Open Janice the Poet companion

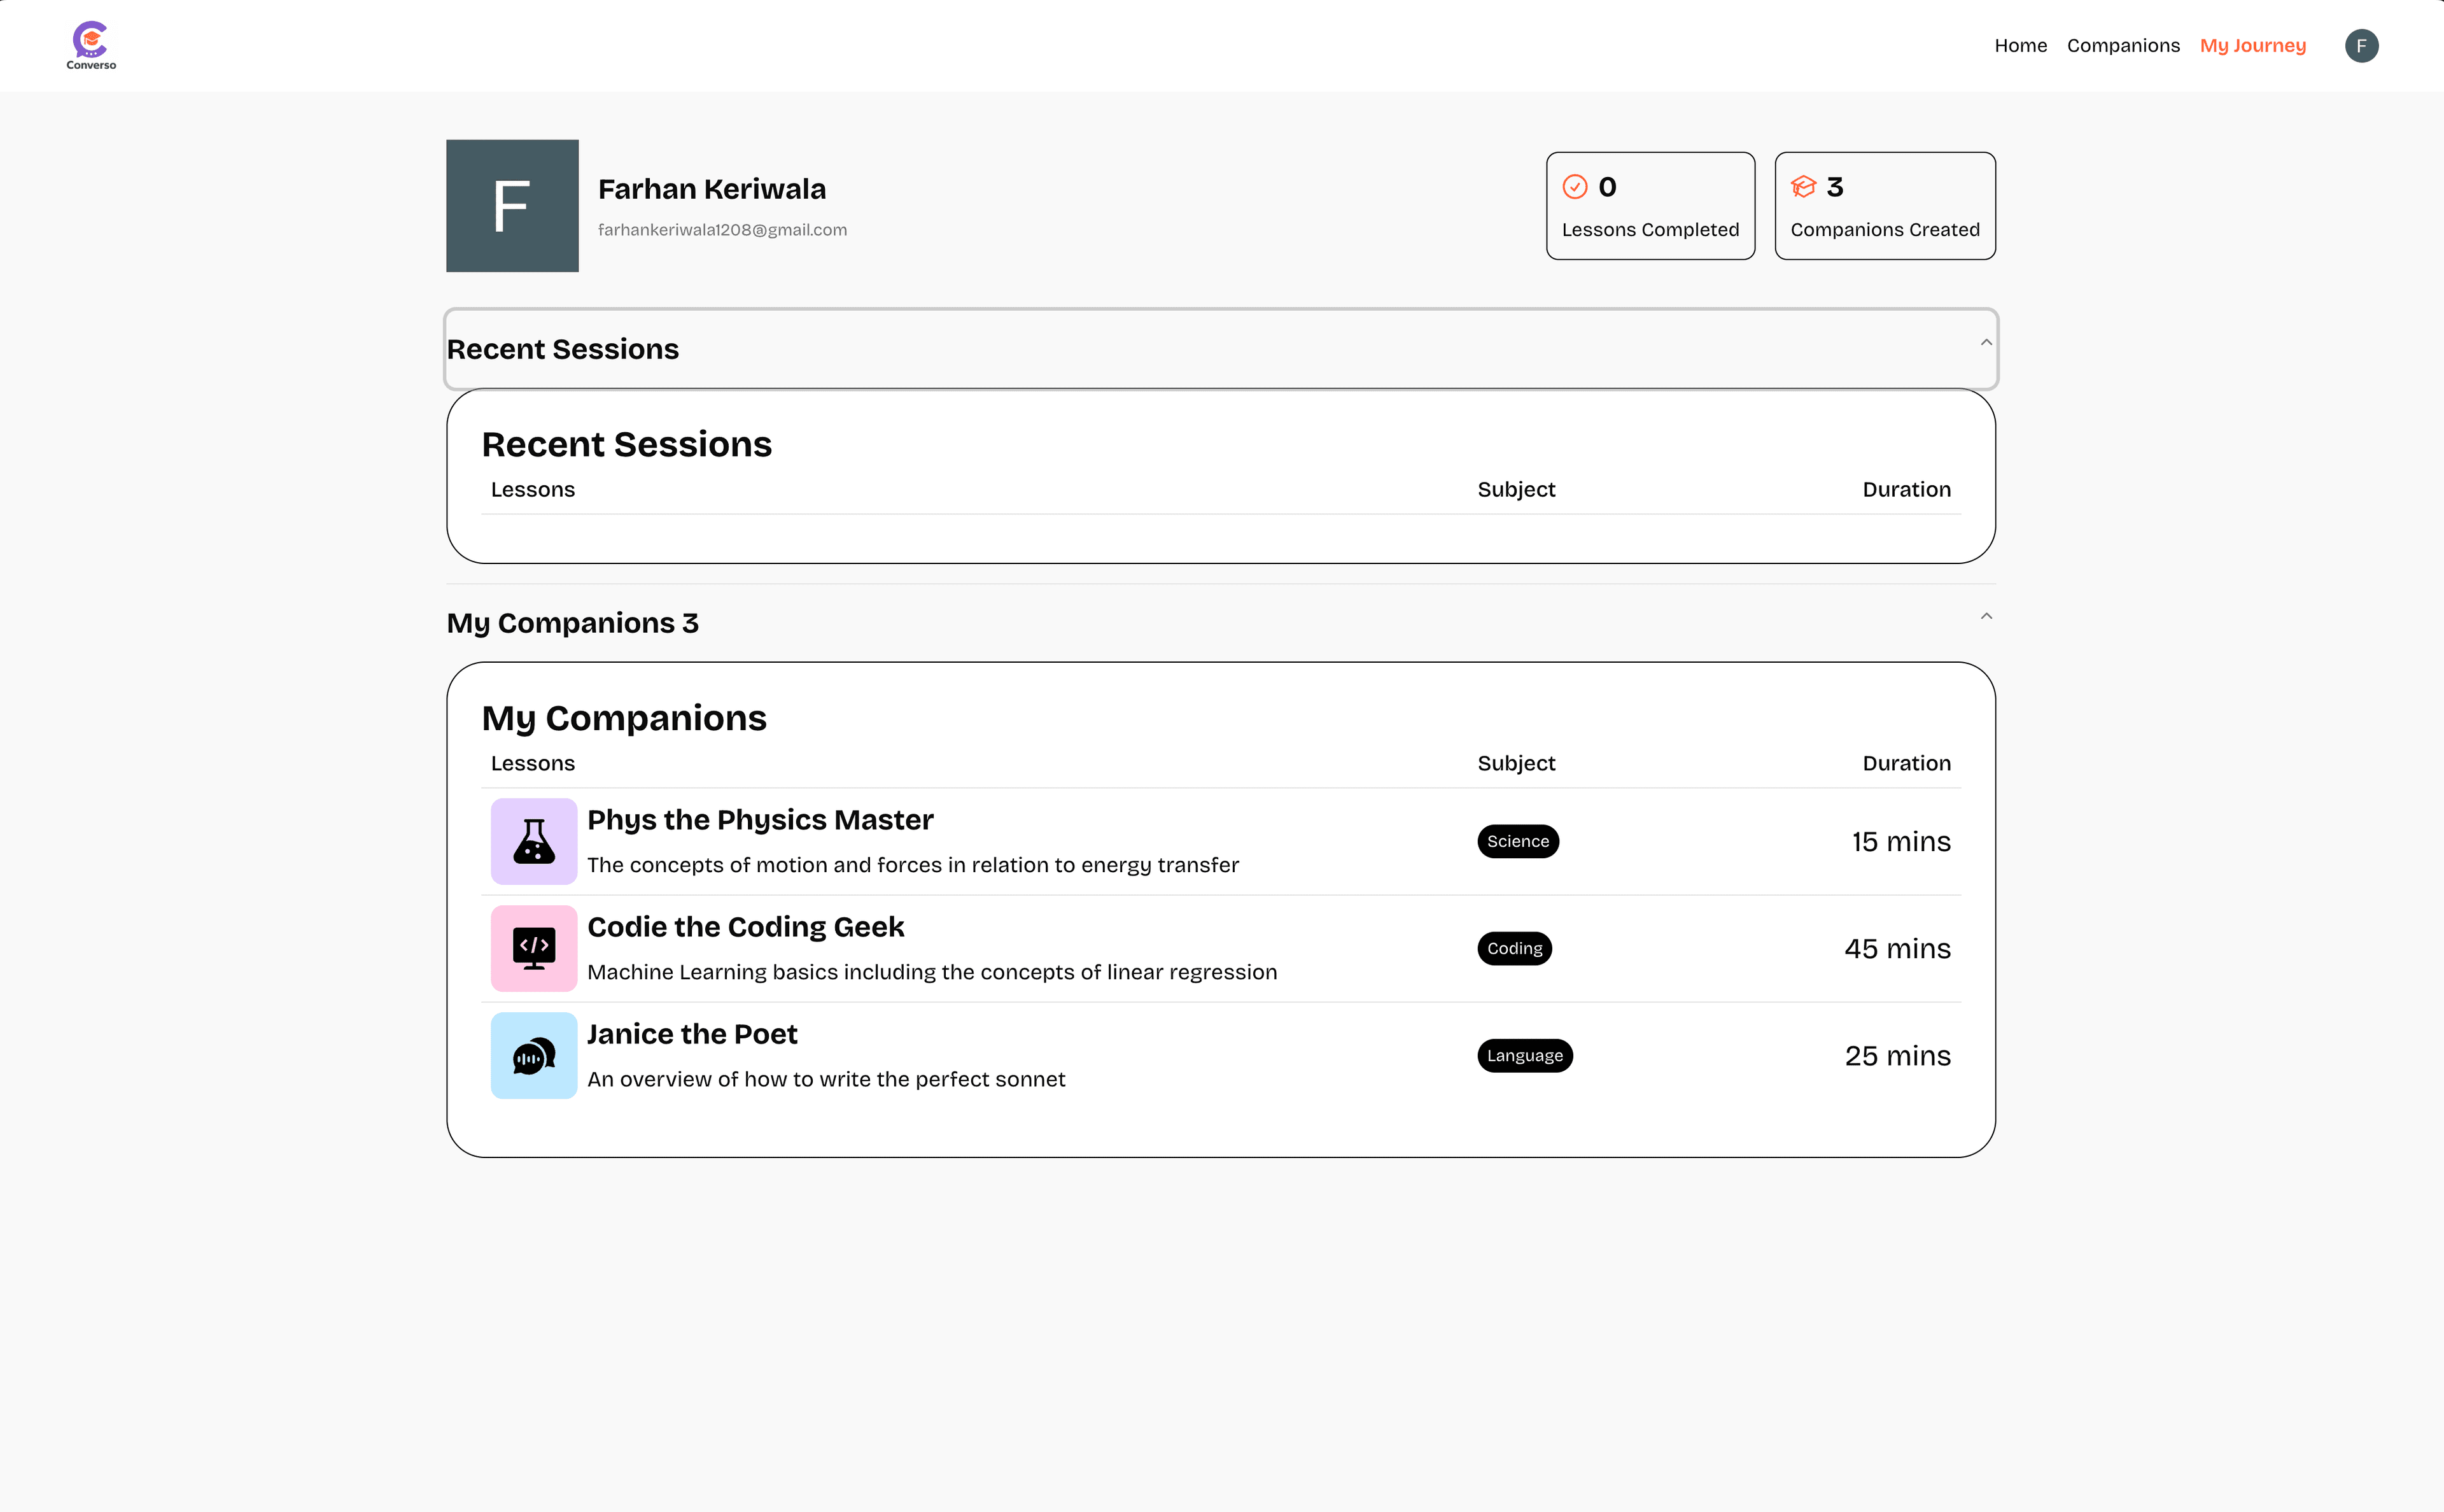point(692,1034)
